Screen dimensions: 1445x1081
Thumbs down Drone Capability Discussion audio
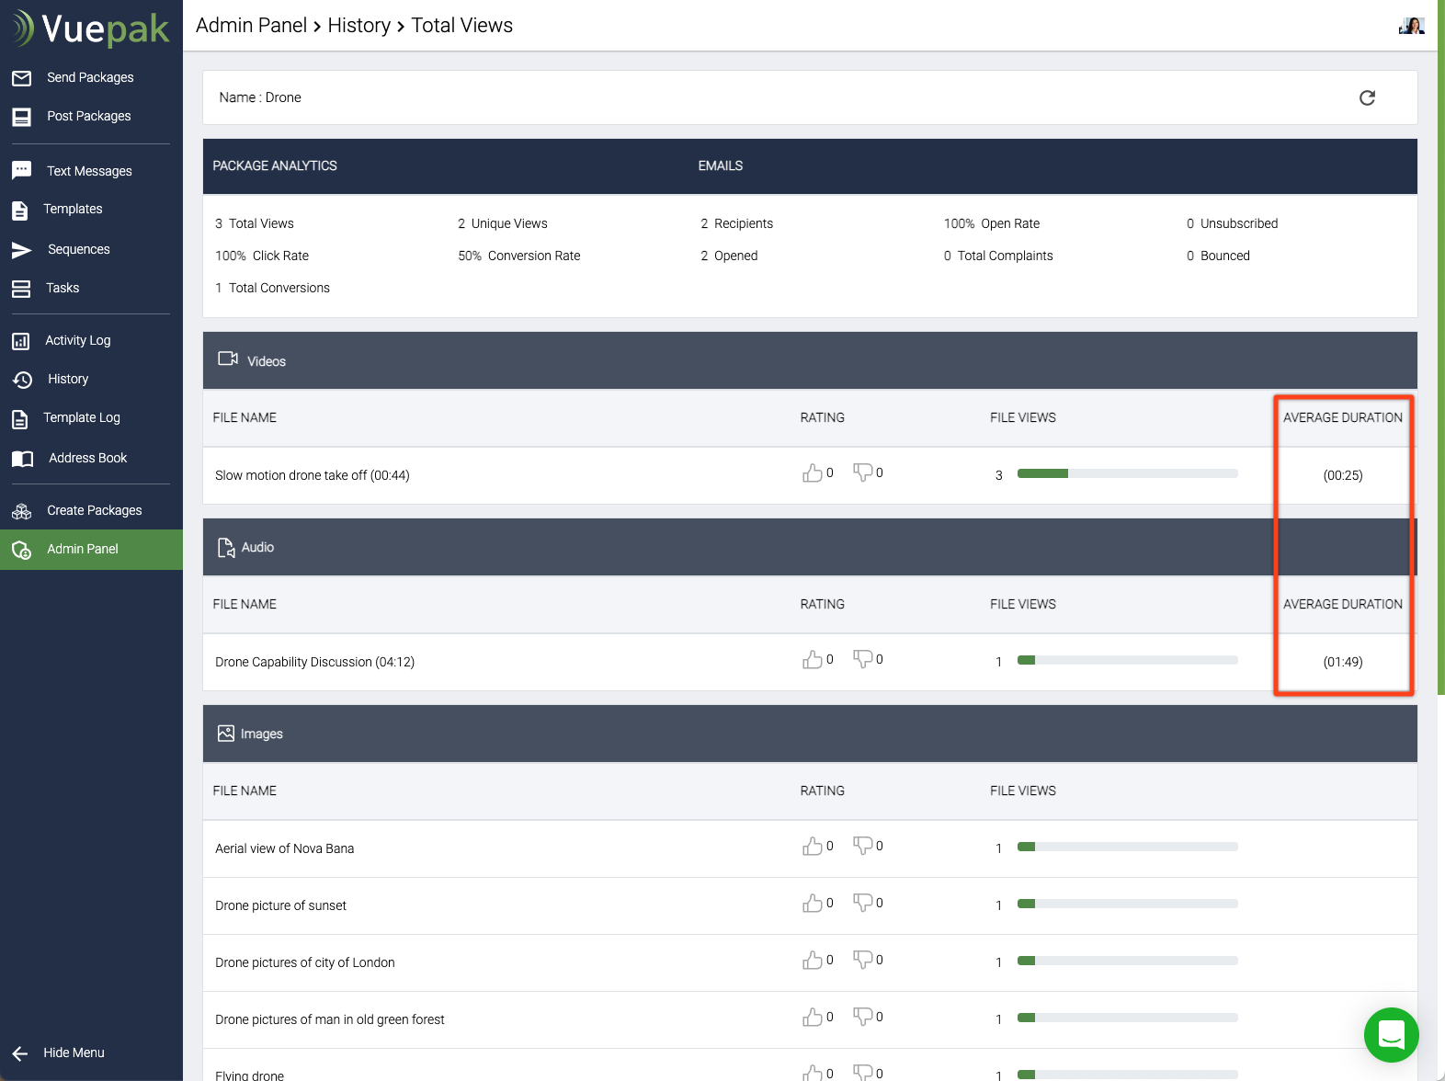[862, 659]
